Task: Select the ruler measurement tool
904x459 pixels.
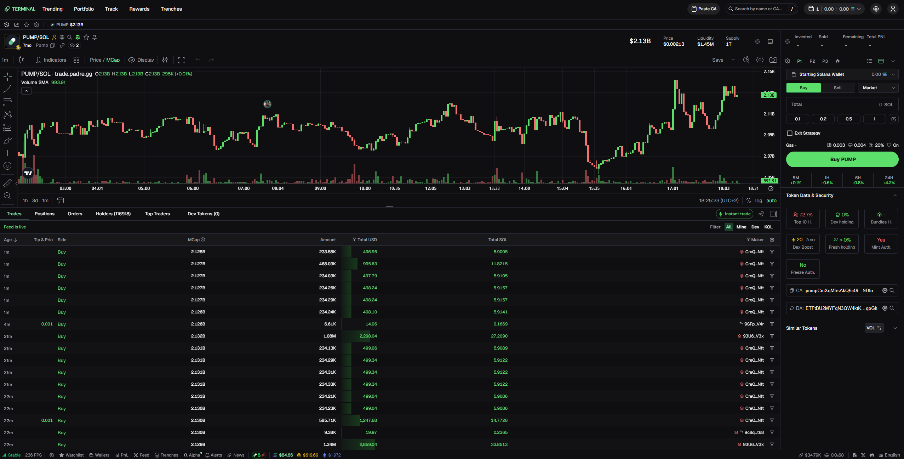Action: coord(7,183)
